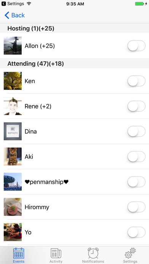
Task: Flip the switch for Aki
Action: (136, 156)
